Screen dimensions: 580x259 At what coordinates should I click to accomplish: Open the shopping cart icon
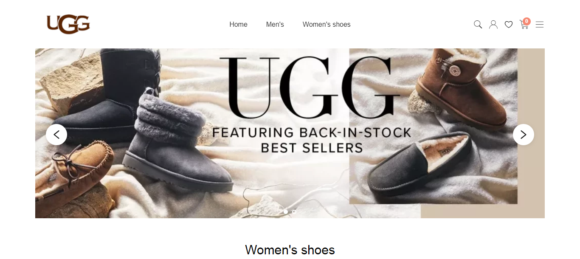click(x=524, y=25)
